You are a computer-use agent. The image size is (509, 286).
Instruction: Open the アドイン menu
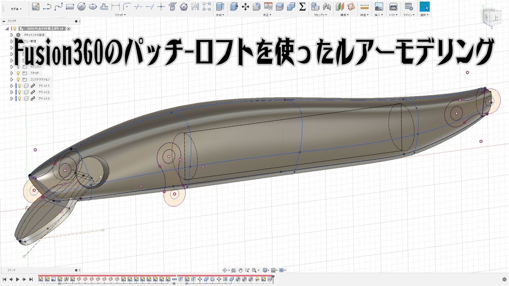coord(408,15)
